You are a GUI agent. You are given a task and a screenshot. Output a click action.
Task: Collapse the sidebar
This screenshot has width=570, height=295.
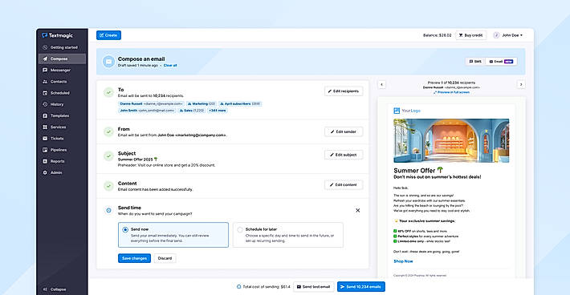tap(55, 289)
